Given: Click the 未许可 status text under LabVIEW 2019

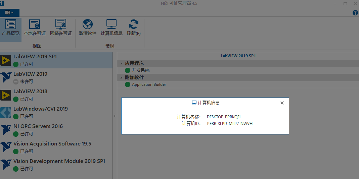Looking at the screenshot, I should 27,81.
